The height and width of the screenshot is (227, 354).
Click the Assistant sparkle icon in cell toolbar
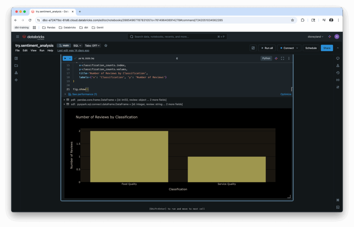[x=276, y=58]
